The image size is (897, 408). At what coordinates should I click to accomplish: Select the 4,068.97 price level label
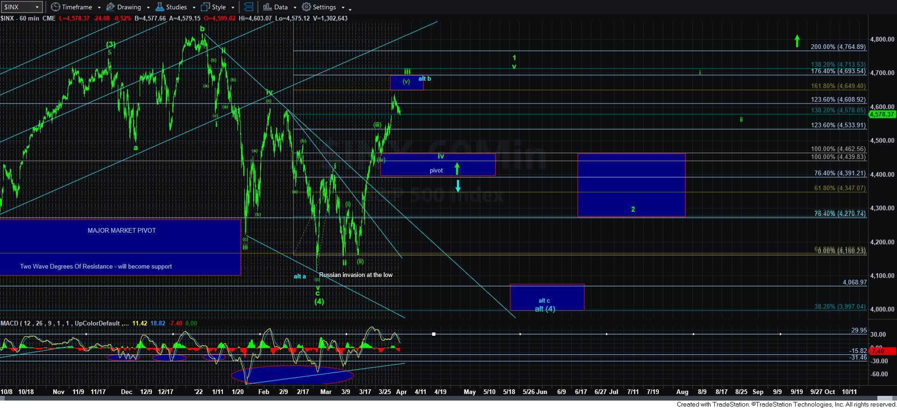[x=854, y=282]
